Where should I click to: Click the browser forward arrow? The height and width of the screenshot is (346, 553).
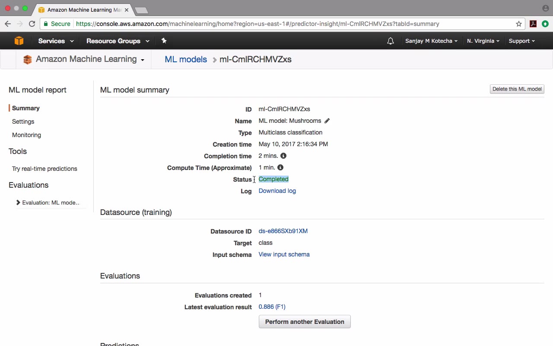(20, 24)
